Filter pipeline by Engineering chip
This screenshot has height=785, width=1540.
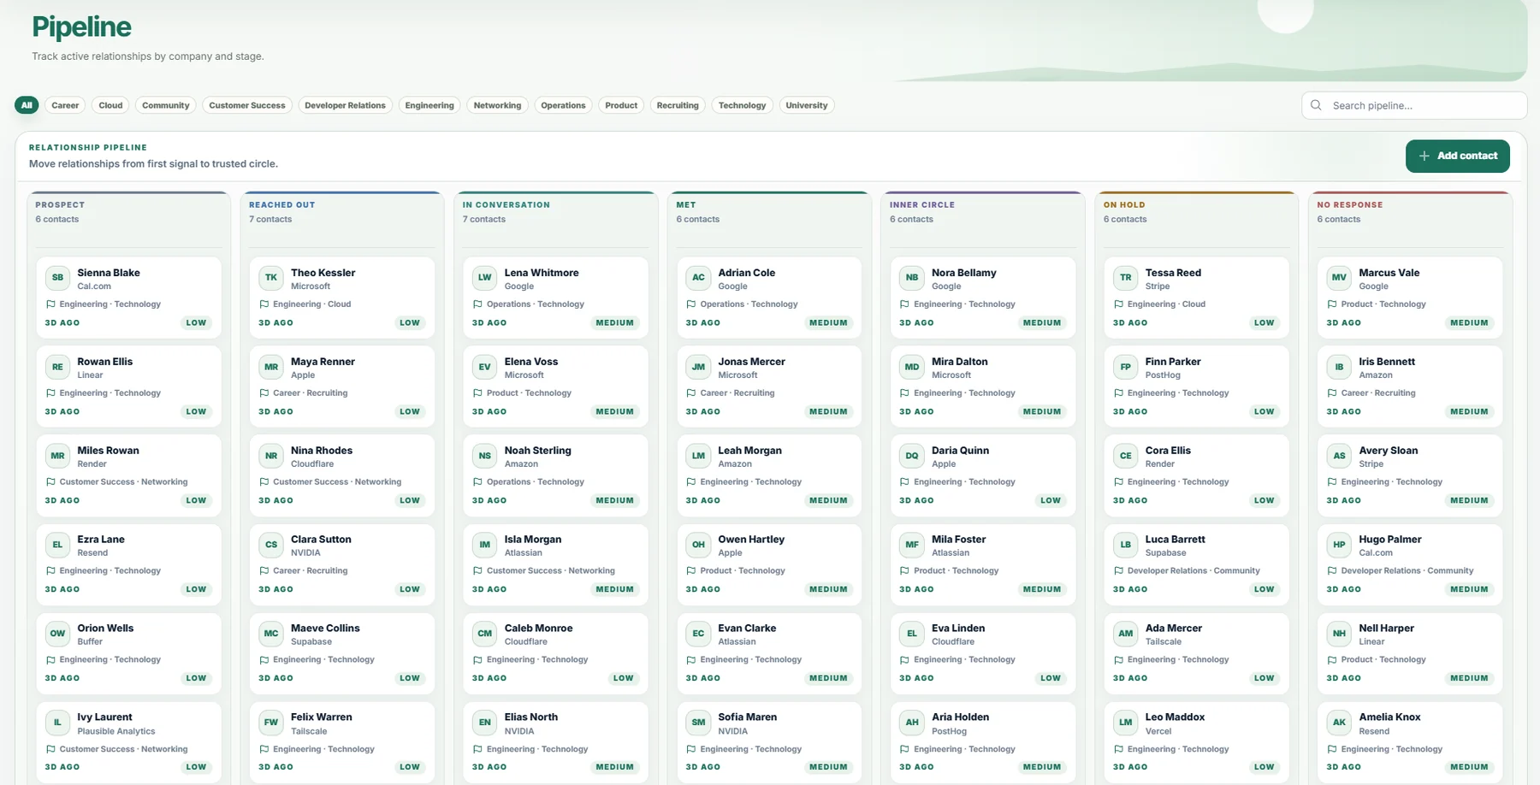pyautogui.click(x=429, y=105)
